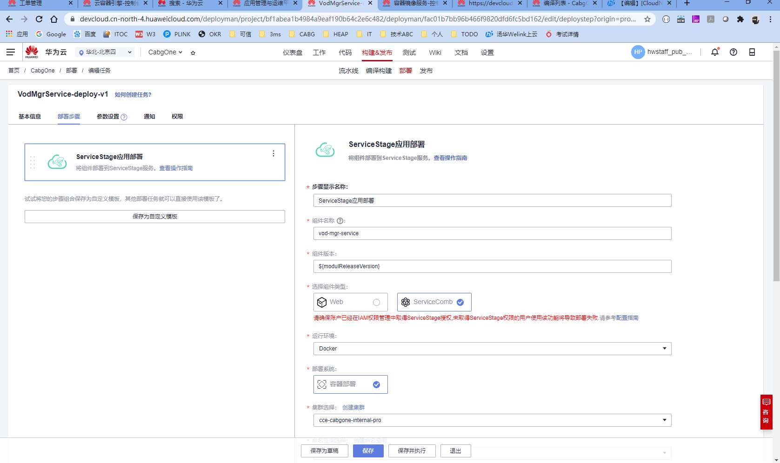Go to the 流水线 sub-navigation
Viewport: 780px width, 463px height.
pos(348,71)
